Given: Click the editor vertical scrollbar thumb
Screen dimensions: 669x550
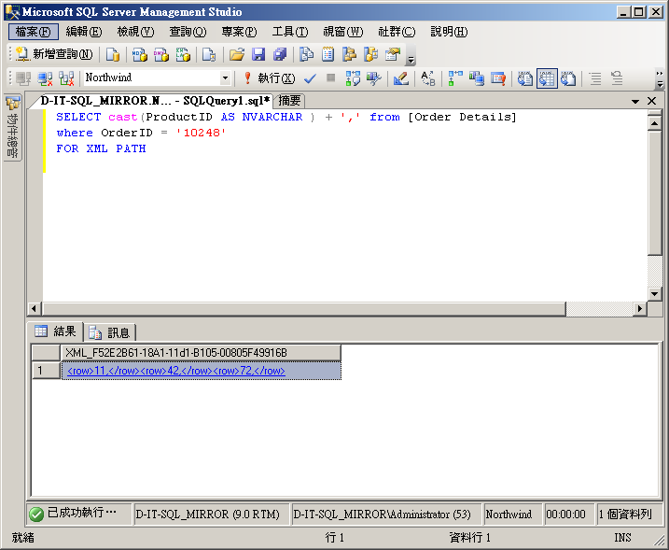Looking at the screenshot, I should coord(654,193).
